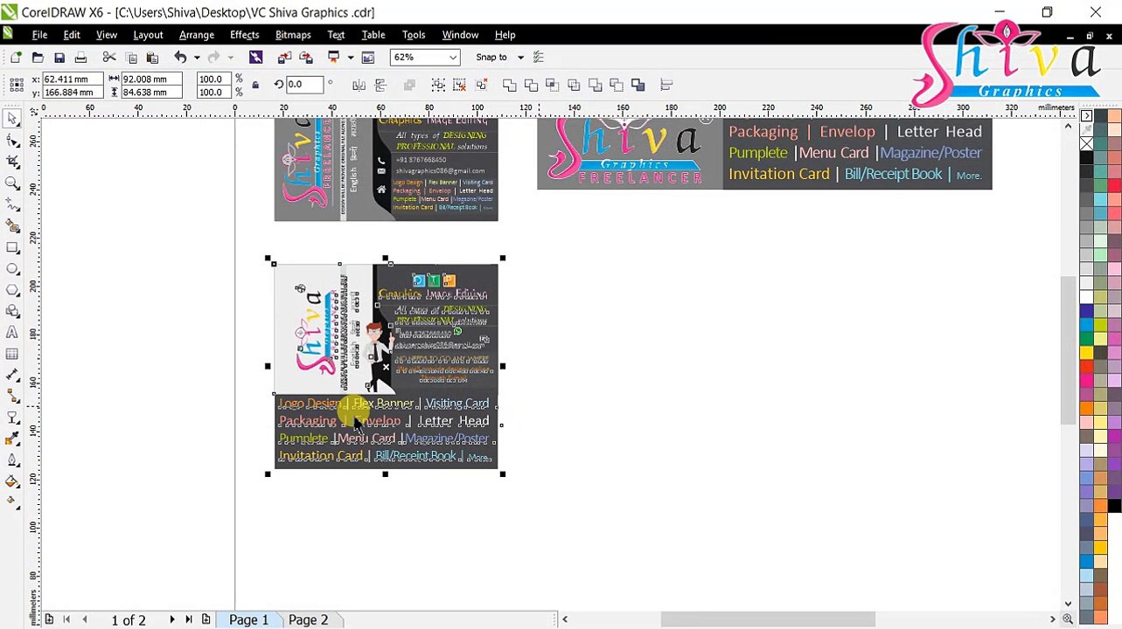
Task: Open the Bitmaps menu
Action: pyautogui.click(x=293, y=35)
